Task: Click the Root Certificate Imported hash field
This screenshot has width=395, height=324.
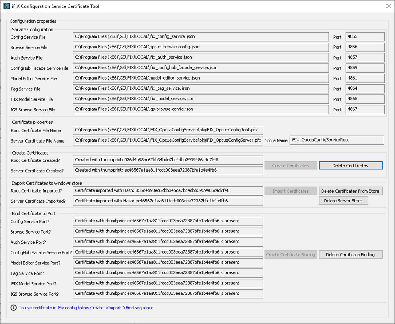Action: pos(168,191)
